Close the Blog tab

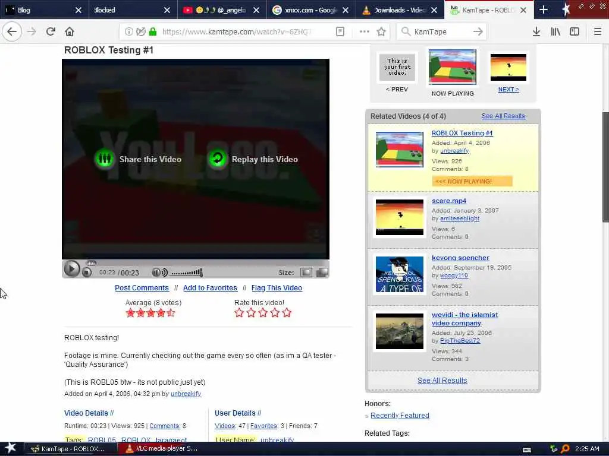pyautogui.click(x=78, y=10)
